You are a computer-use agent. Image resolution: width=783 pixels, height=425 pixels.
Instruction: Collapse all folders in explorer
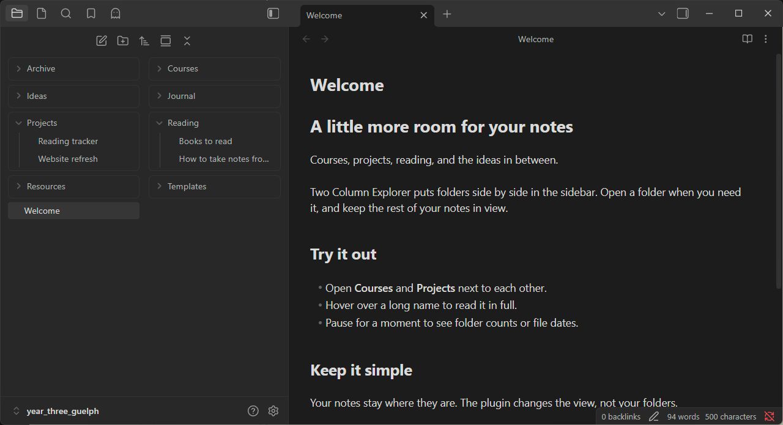click(x=187, y=41)
